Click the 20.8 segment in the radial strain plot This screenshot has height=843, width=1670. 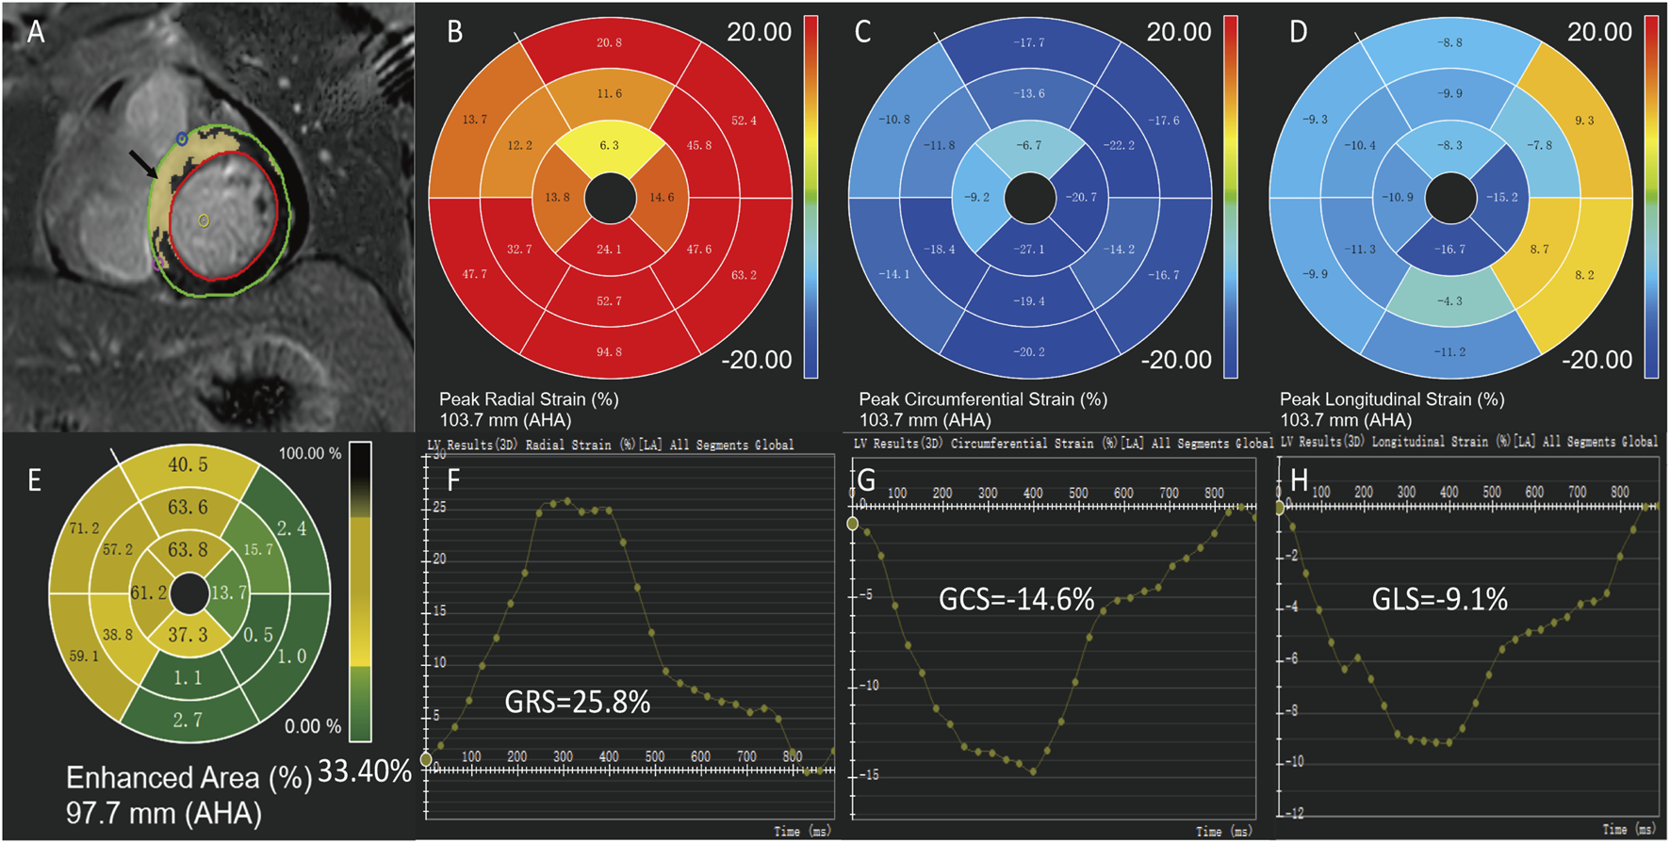pyautogui.click(x=610, y=42)
